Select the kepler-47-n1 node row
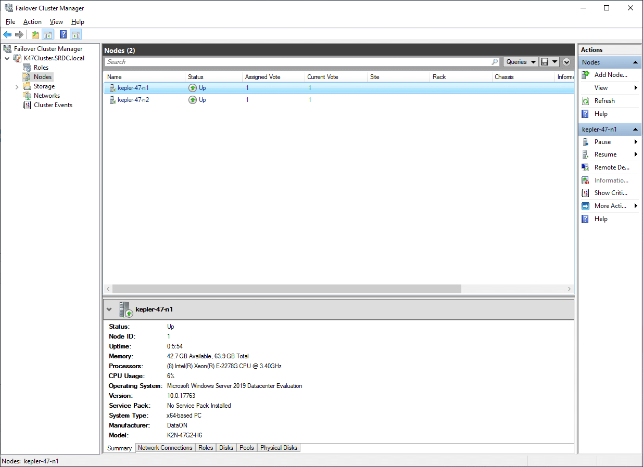The width and height of the screenshot is (643, 467). tap(338, 88)
